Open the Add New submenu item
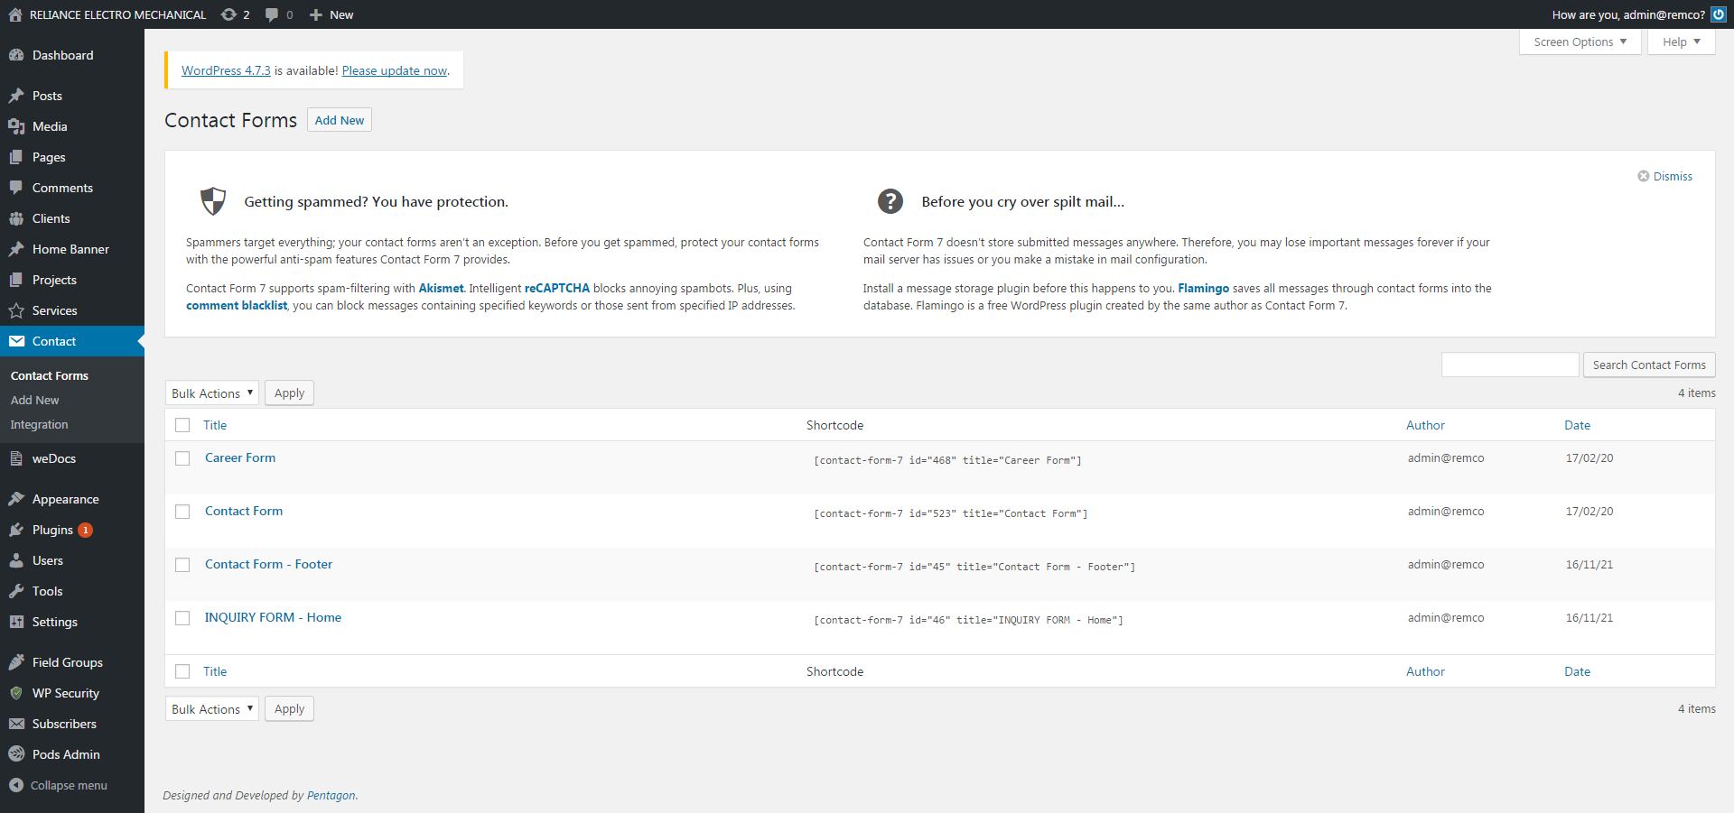 pyautogui.click(x=35, y=400)
